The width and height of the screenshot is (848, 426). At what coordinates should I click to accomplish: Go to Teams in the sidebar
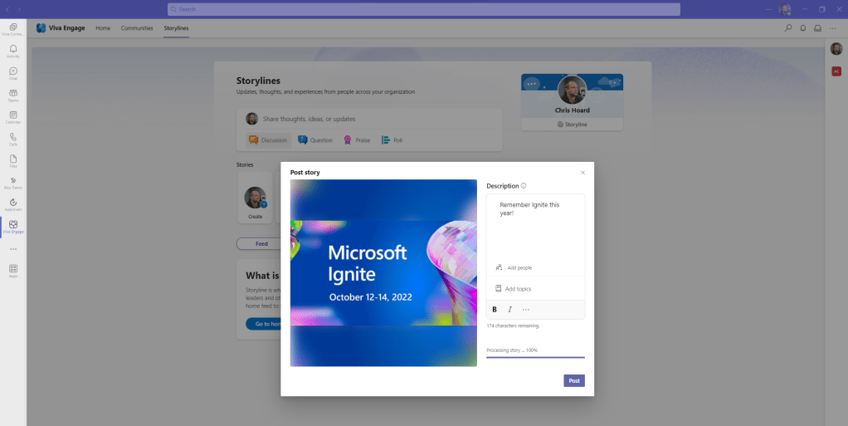click(x=13, y=95)
